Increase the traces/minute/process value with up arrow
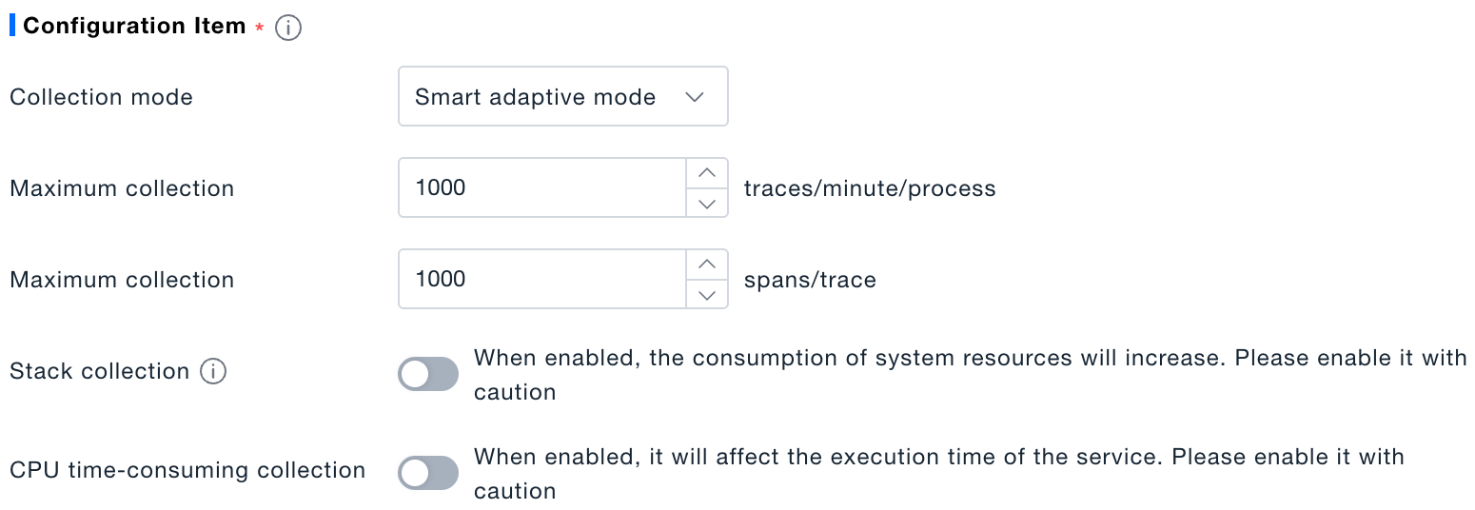This screenshot has width=1475, height=510. click(706, 173)
